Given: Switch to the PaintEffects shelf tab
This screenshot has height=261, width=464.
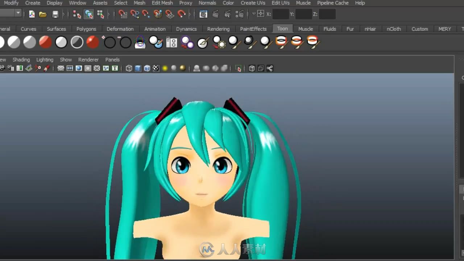Looking at the screenshot, I should [x=253, y=29].
